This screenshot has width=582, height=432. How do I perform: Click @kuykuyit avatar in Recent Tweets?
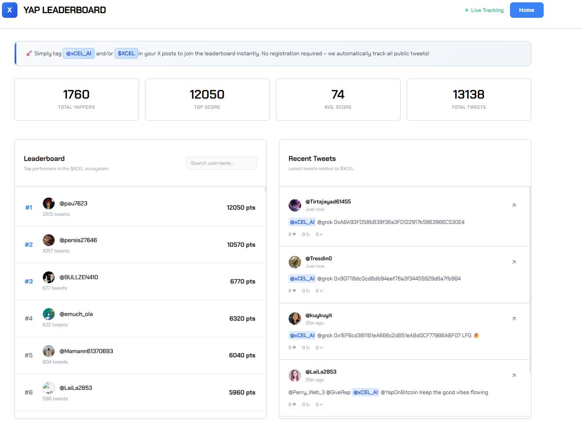[x=295, y=319]
